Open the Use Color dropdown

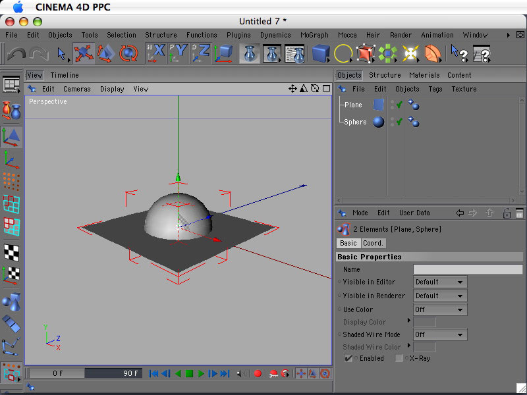point(440,309)
